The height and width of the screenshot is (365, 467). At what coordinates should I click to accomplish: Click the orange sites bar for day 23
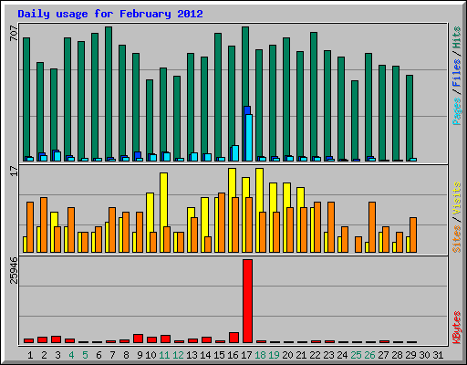tap(331, 227)
